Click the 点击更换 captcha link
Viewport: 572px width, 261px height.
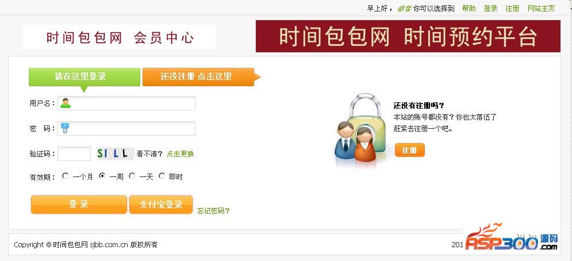click(x=180, y=154)
